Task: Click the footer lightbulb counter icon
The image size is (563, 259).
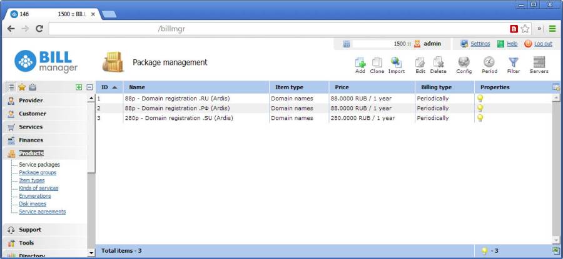Action: 484,251
